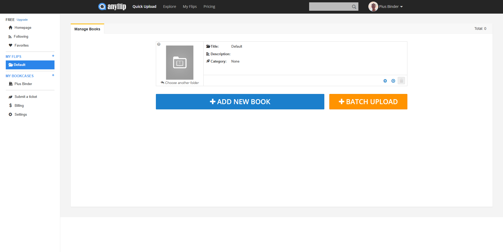Open the Pius Binder account dropdown
503x252 pixels.
pos(391,7)
